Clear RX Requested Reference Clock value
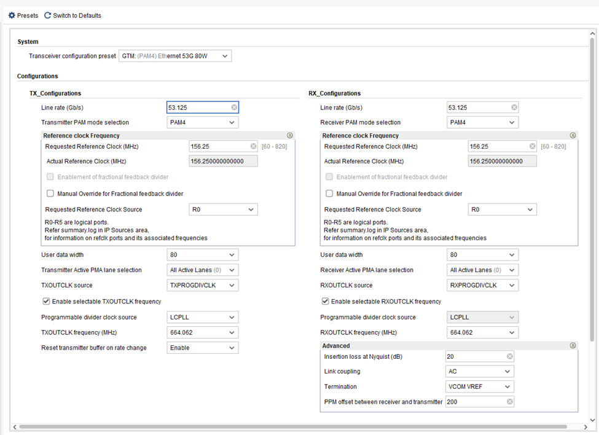Viewport: 599px width, 435px height. click(x=533, y=147)
